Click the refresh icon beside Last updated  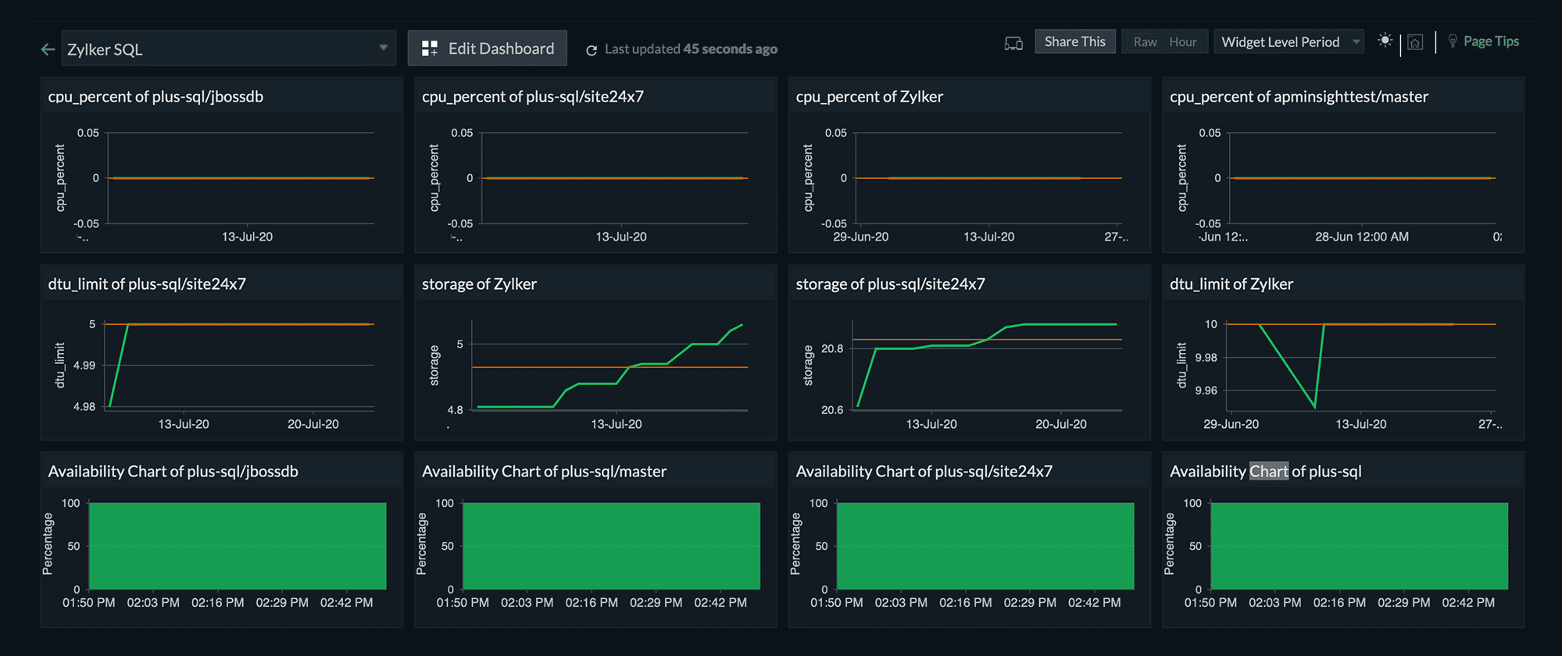tap(592, 50)
